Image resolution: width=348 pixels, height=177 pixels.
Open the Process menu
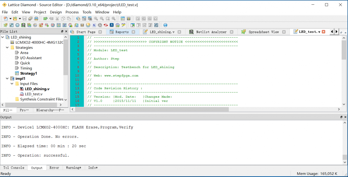[x=72, y=12]
